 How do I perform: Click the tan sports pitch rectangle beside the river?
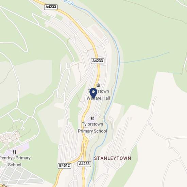click(98, 31)
